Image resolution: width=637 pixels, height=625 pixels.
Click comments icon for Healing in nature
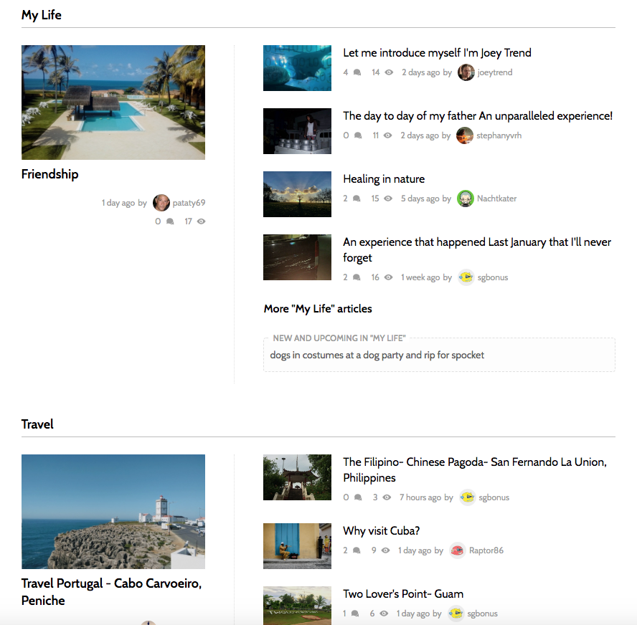[357, 199]
